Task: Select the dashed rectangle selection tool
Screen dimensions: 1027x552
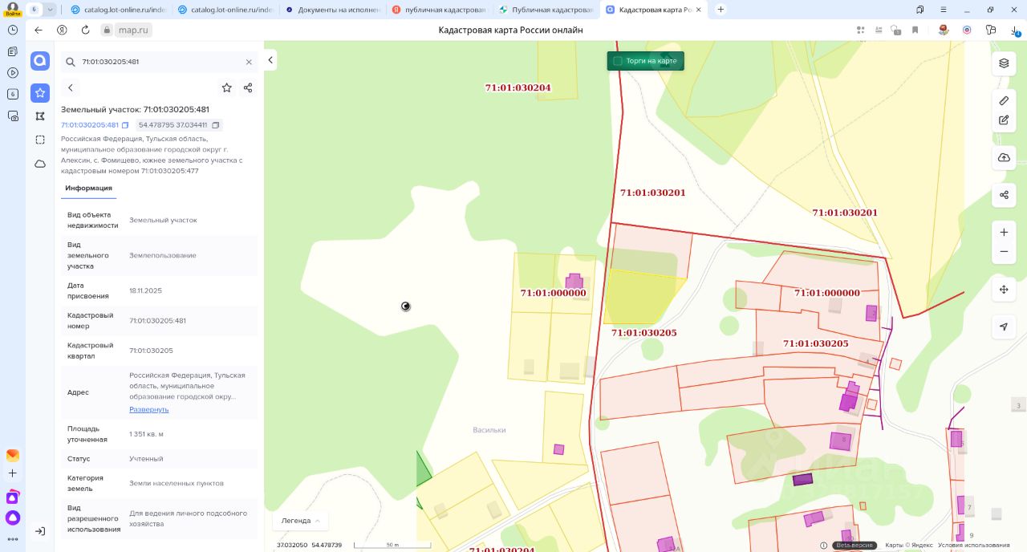Action: coord(40,140)
